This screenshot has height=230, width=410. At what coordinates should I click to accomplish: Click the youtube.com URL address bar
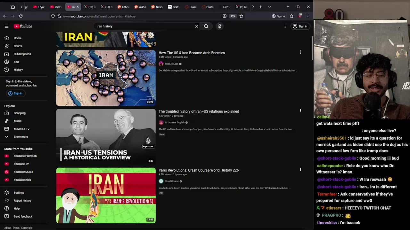pos(141,16)
